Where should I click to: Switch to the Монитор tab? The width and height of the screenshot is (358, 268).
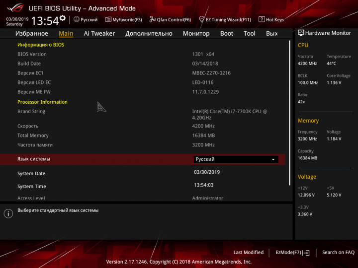(196, 34)
